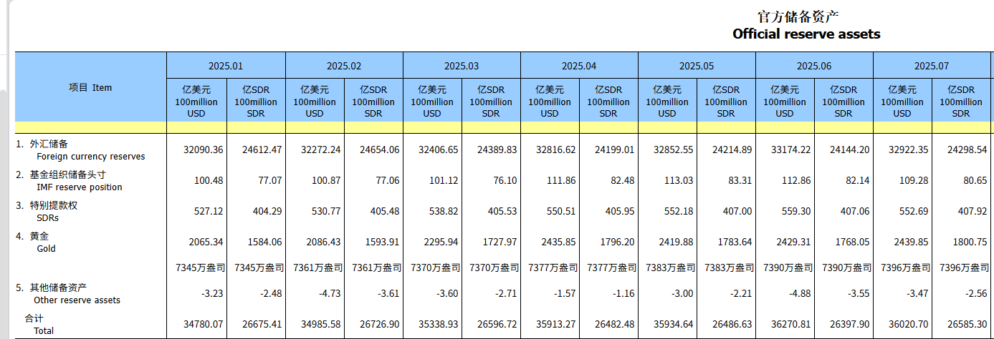The width and height of the screenshot is (994, 339).
Task: Click the Total row label
Action: tap(43, 330)
